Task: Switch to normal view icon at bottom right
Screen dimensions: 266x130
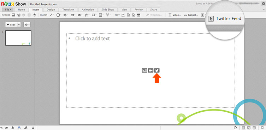Action: (x=244, y=128)
